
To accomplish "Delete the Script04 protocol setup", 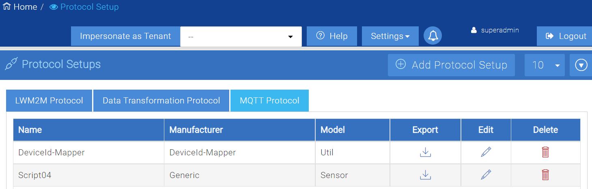I will pyautogui.click(x=545, y=175).
